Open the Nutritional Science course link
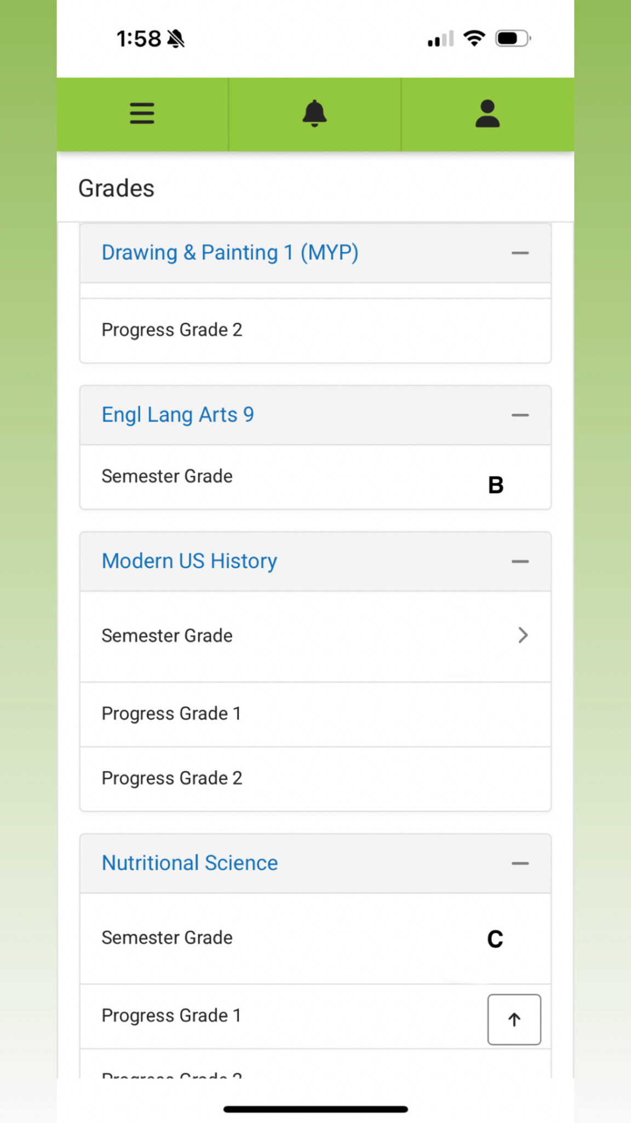 pos(190,863)
